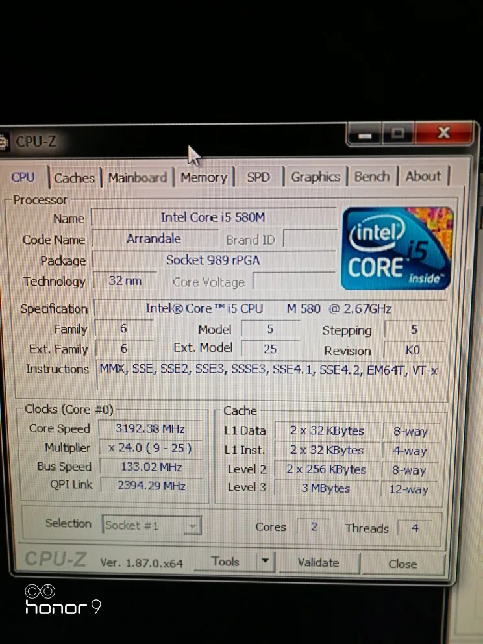Viewport: 483px width, 644px height.
Task: Select the Memory tab
Action: click(x=204, y=177)
